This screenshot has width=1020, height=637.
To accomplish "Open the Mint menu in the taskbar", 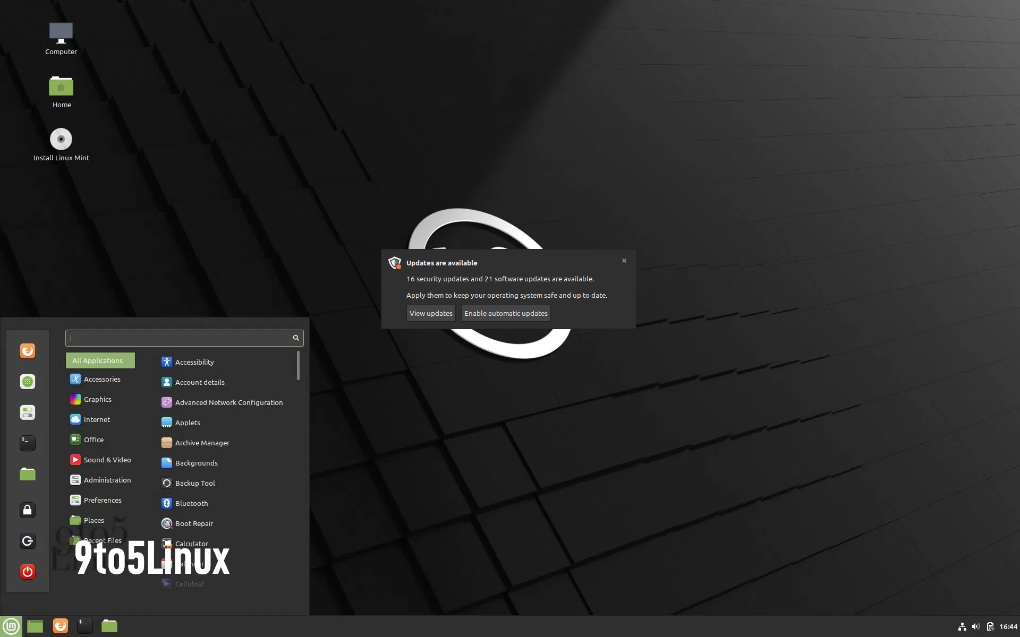I will [11, 626].
